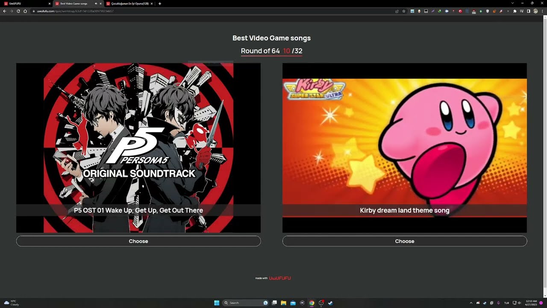Click the red circular extension icon
Image resolution: width=547 pixels, height=308 pixels.
460,11
